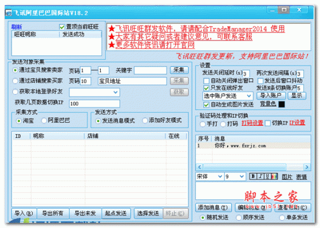Select 发送消息模式 radio button

click(98, 121)
